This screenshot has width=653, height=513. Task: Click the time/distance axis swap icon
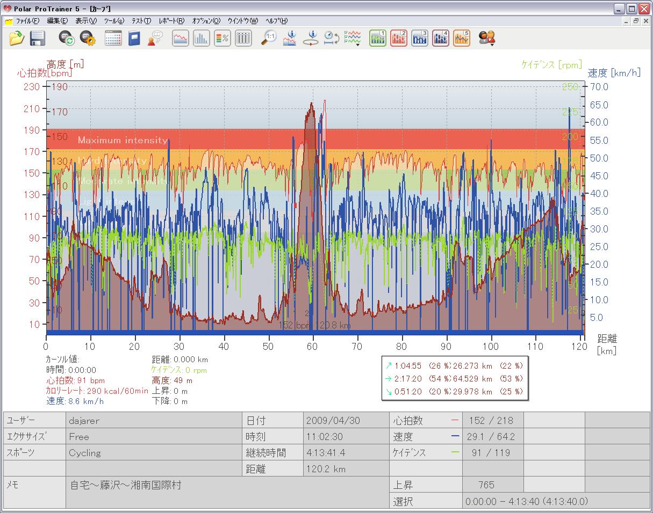click(331, 38)
